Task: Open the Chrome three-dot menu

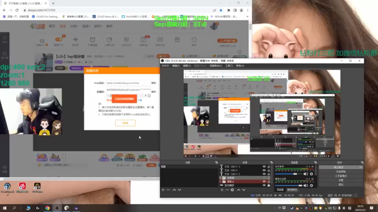Action: pyautogui.click(x=248, y=10)
